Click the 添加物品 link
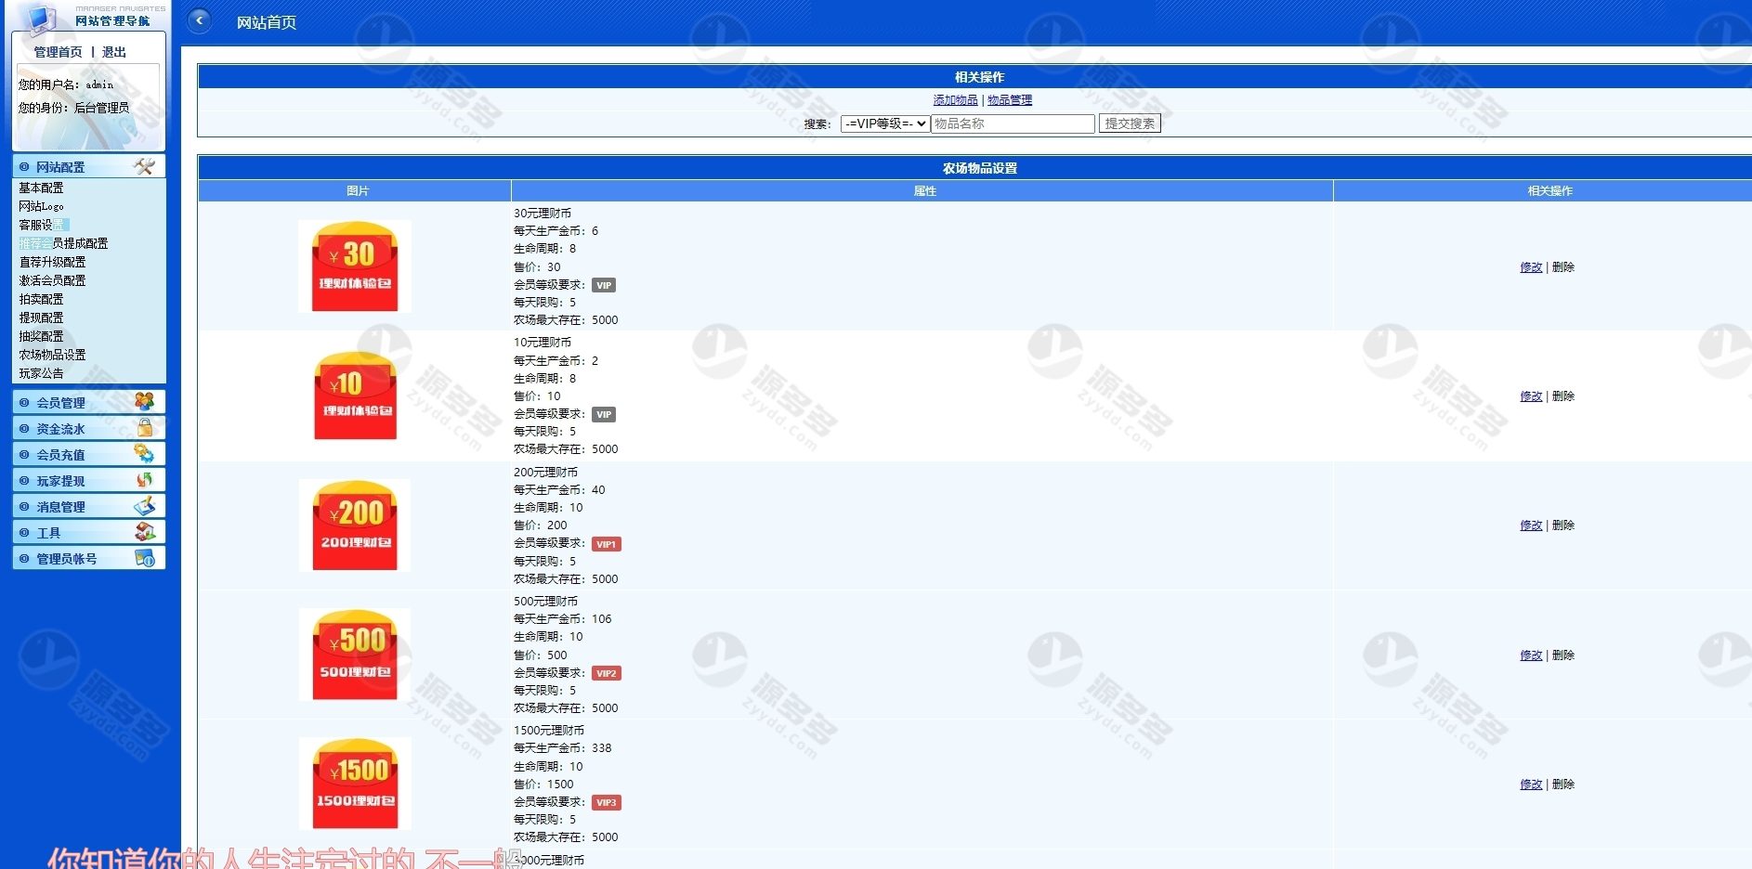This screenshot has height=869, width=1752. coord(955,100)
